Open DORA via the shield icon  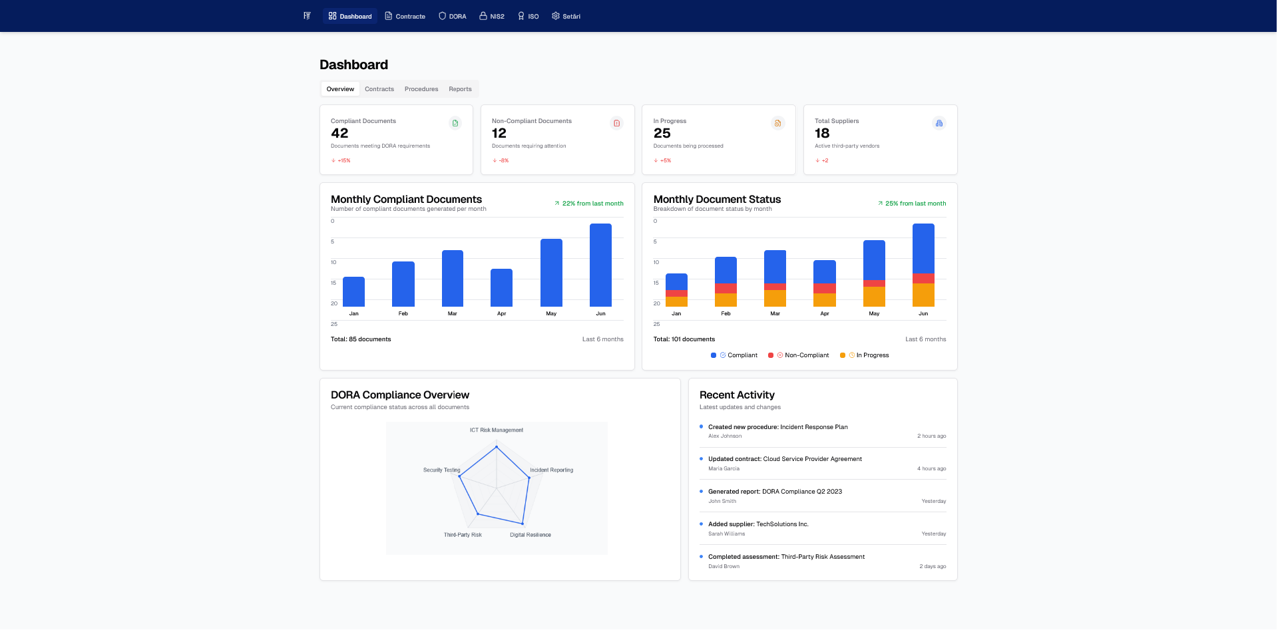(442, 15)
